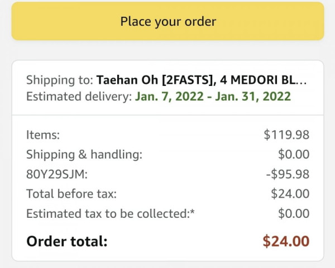Image resolution: width=335 pixels, height=268 pixels.
Task: Select the red Order total amount $24.00
Action: coord(286,241)
